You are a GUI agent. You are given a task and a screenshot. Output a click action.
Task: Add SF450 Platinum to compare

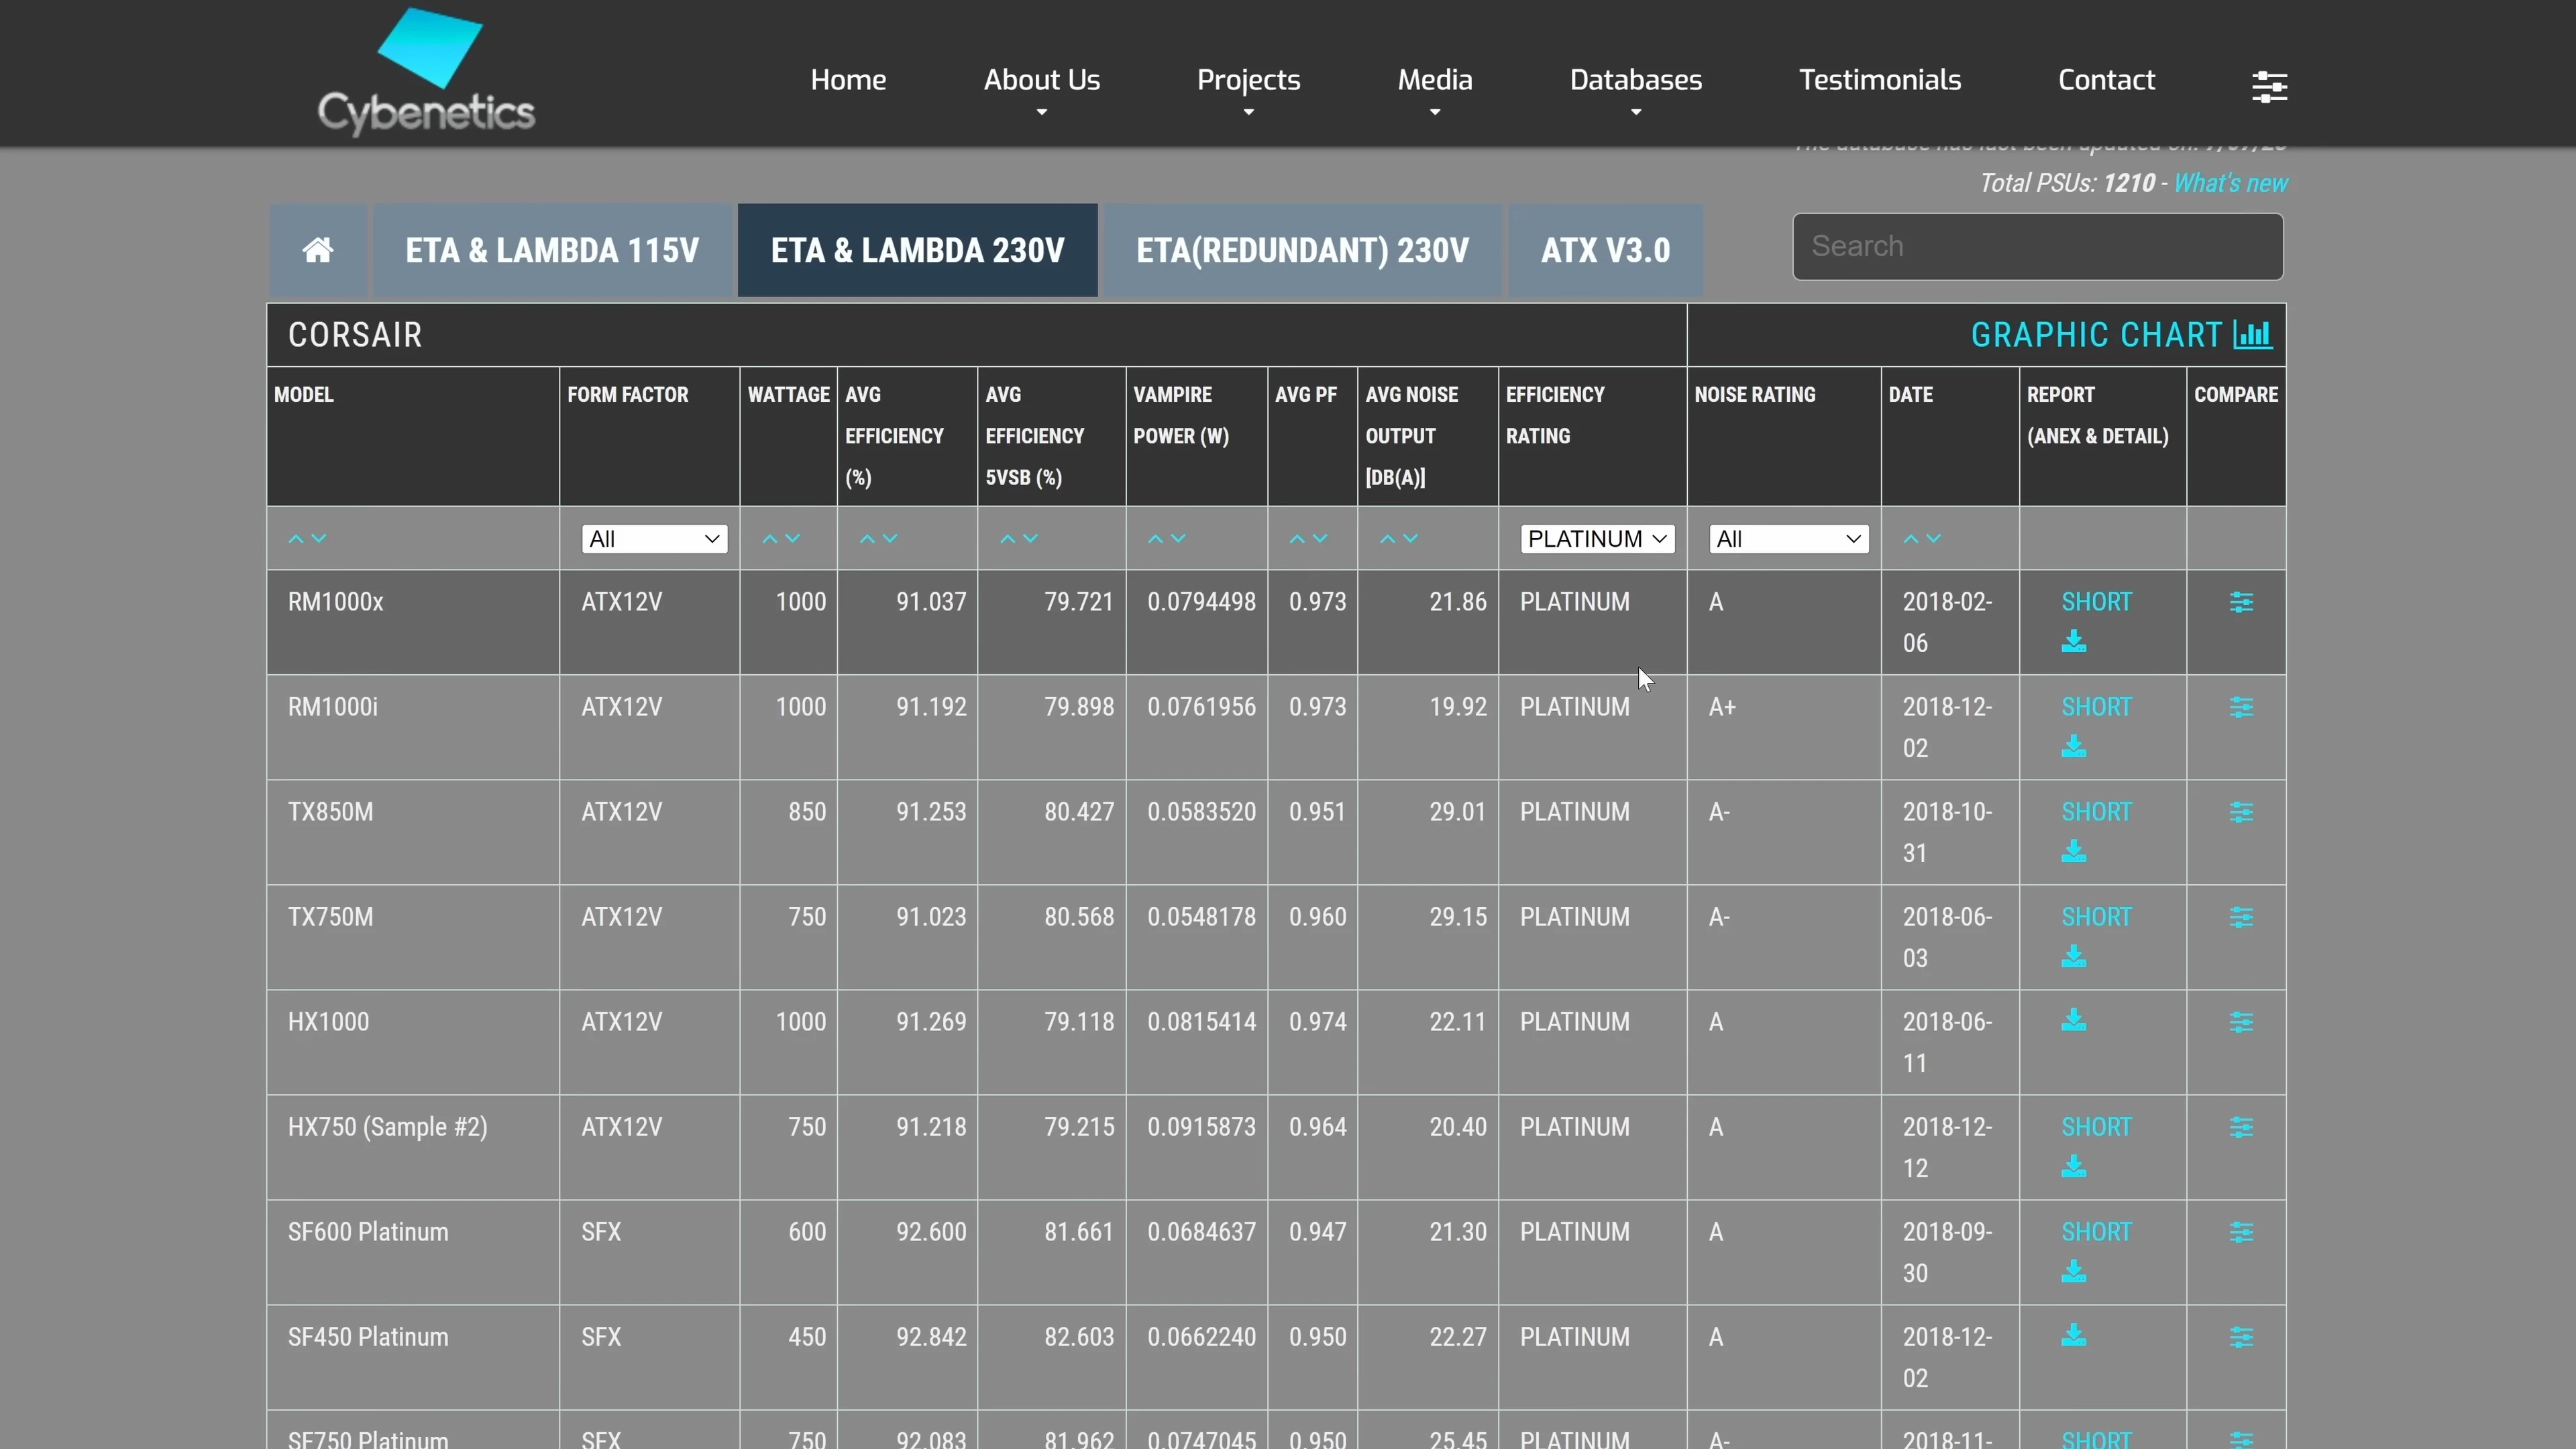[2241, 1337]
